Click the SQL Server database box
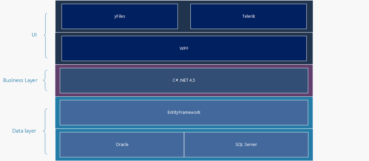Viewport: 369px width, 161px height. 246,145
